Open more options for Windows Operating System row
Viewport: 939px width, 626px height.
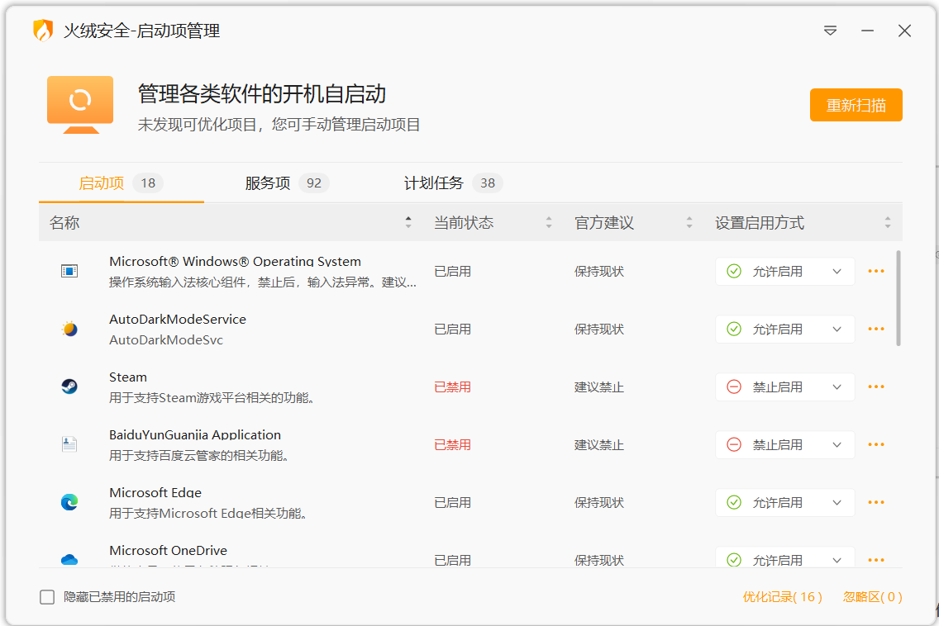(876, 271)
